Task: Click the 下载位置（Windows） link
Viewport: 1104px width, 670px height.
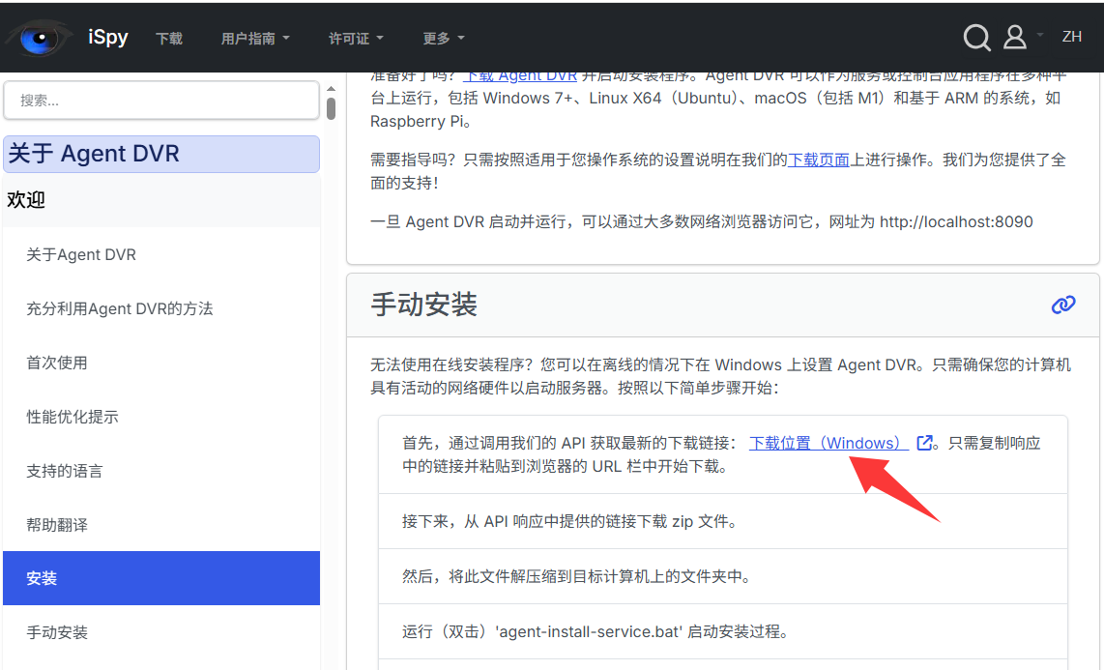Action: click(x=827, y=442)
